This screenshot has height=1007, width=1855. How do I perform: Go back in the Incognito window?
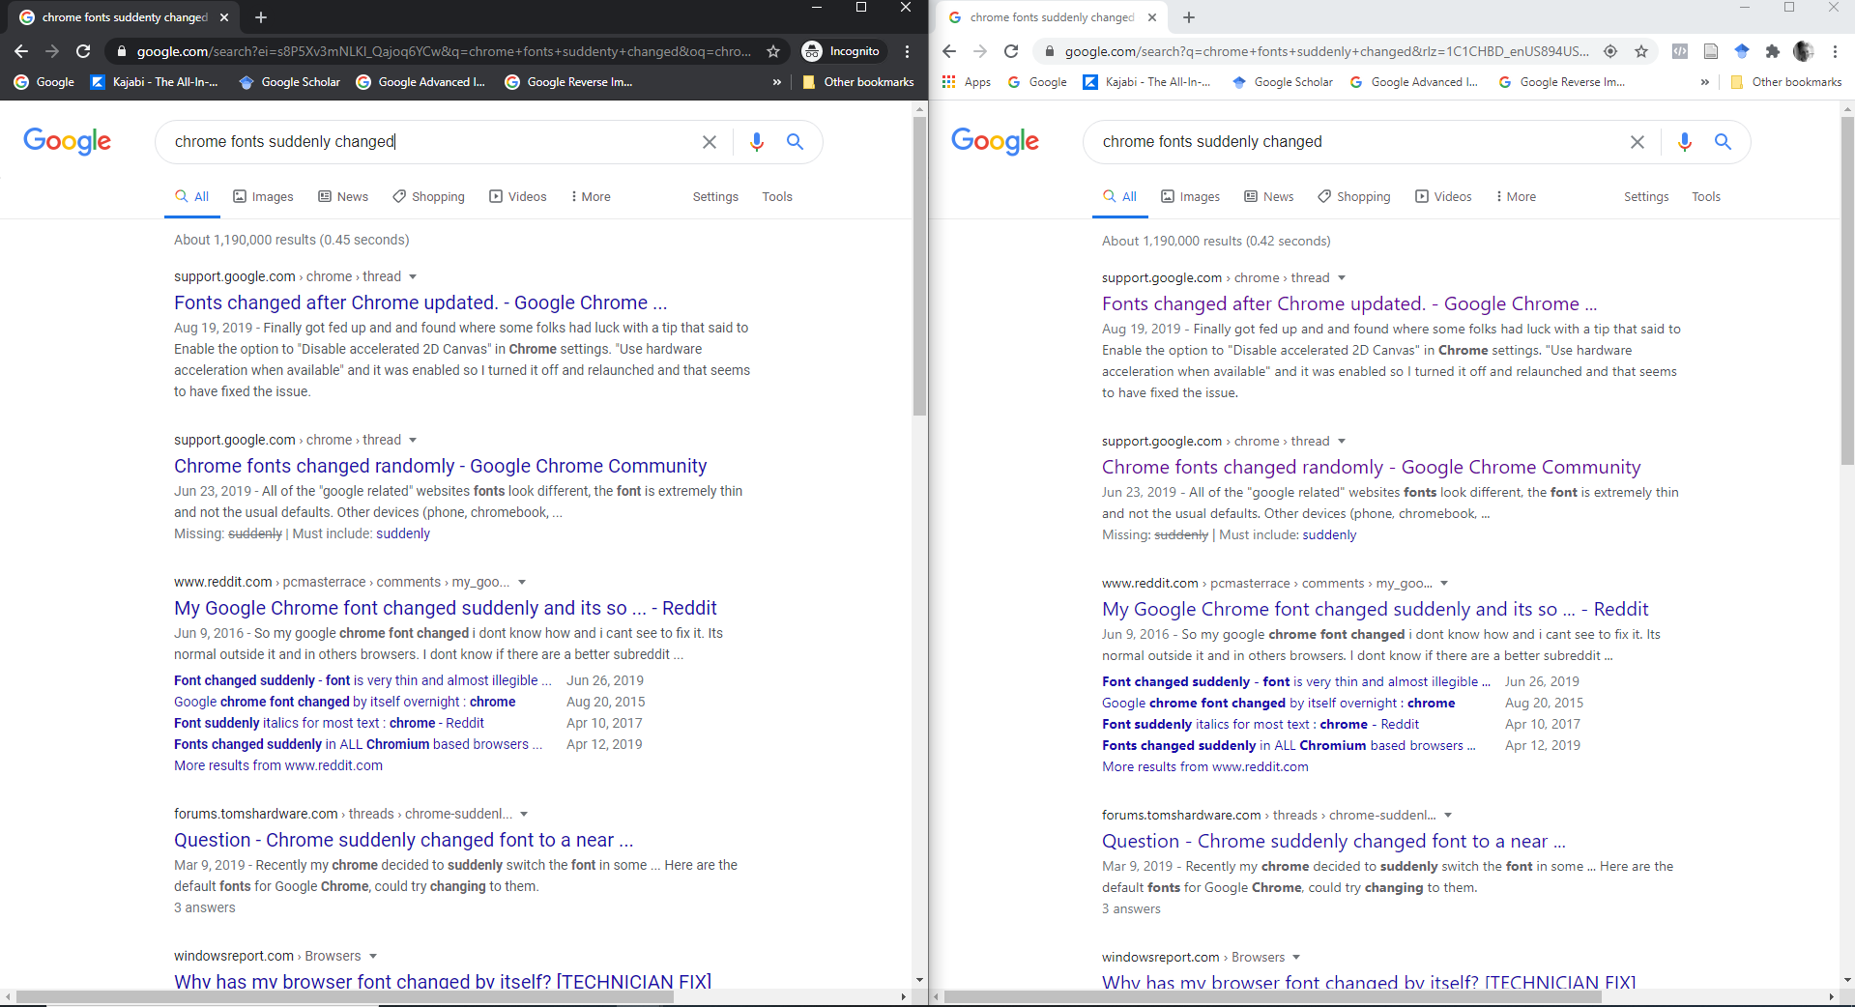click(x=21, y=51)
